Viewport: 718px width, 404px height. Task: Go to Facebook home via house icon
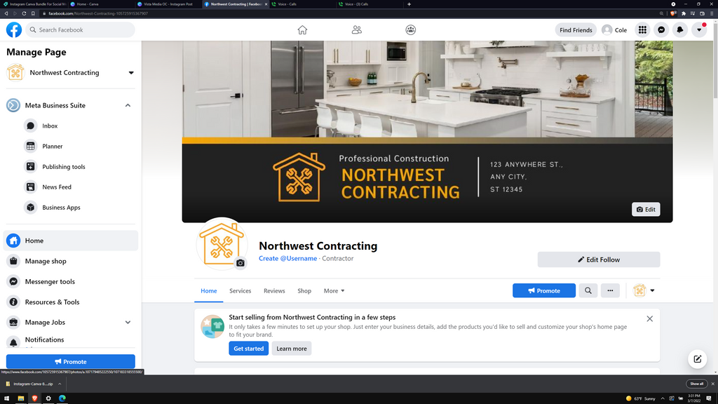[x=302, y=29]
